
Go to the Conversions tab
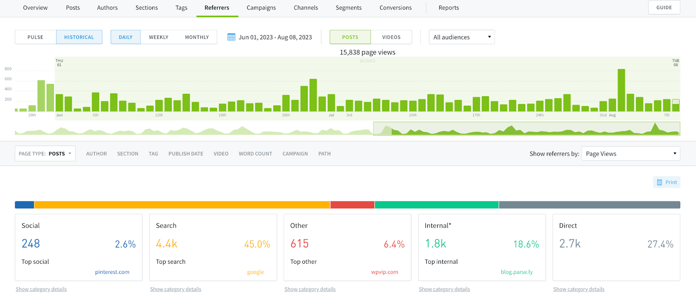pos(395,8)
